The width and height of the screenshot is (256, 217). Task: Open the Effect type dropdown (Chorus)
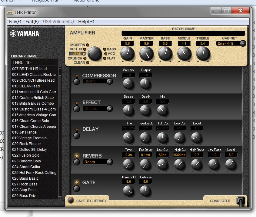(x=98, y=108)
